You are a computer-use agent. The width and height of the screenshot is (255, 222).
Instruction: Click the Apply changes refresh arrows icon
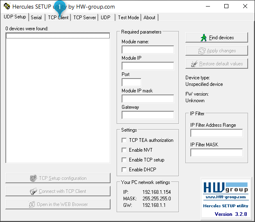(202, 51)
